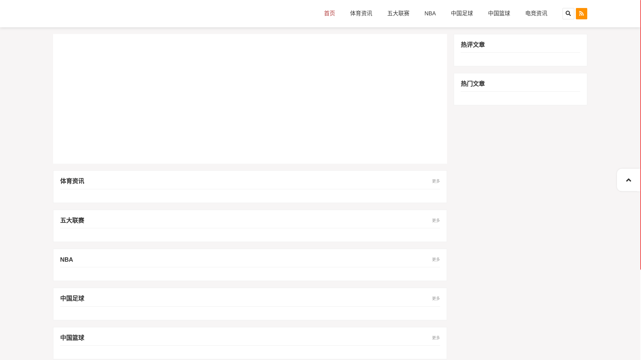Image resolution: width=641 pixels, height=360 pixels.
Task: Click 更多 in the 体育资讯 section
Action: [x=436, y=181]
